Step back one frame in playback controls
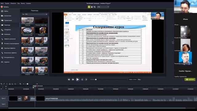Image resolution: width=197 pixels, height=111 pixels. [69, 80]
